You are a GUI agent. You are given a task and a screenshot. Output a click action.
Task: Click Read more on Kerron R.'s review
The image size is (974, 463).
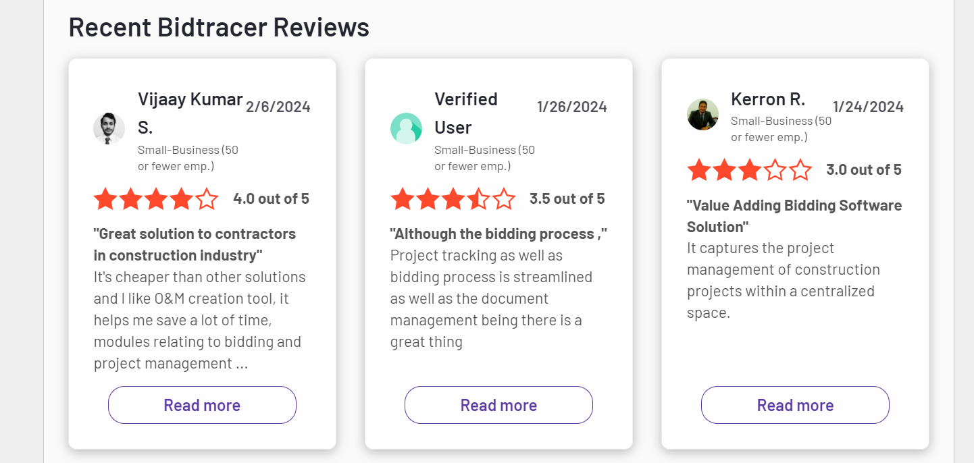pyautogui.click(x=795, y=405)
